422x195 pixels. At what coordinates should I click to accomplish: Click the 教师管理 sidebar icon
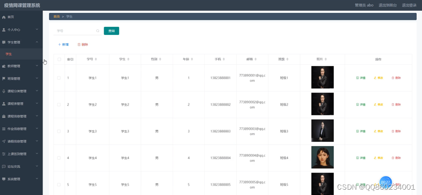[x=4, y=66]
